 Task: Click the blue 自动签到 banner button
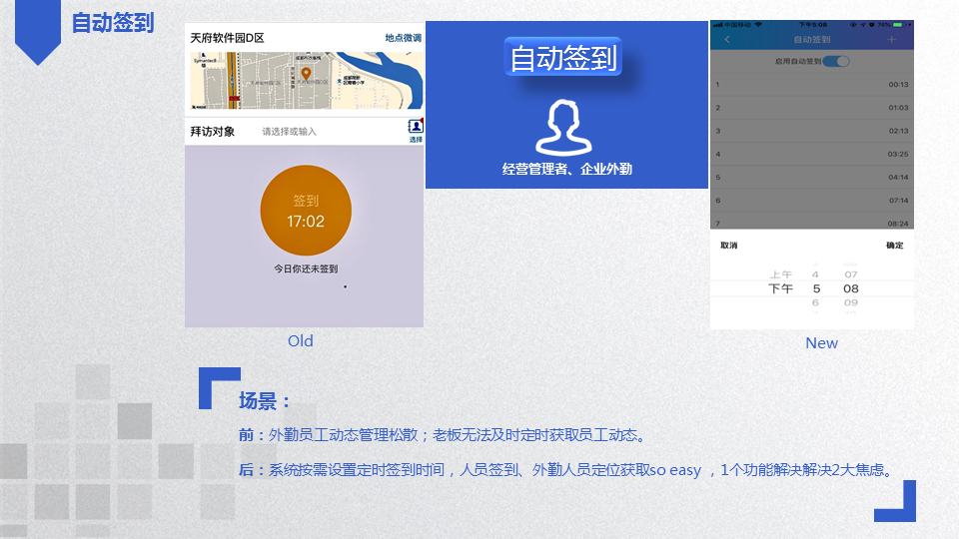click(563, 57)
